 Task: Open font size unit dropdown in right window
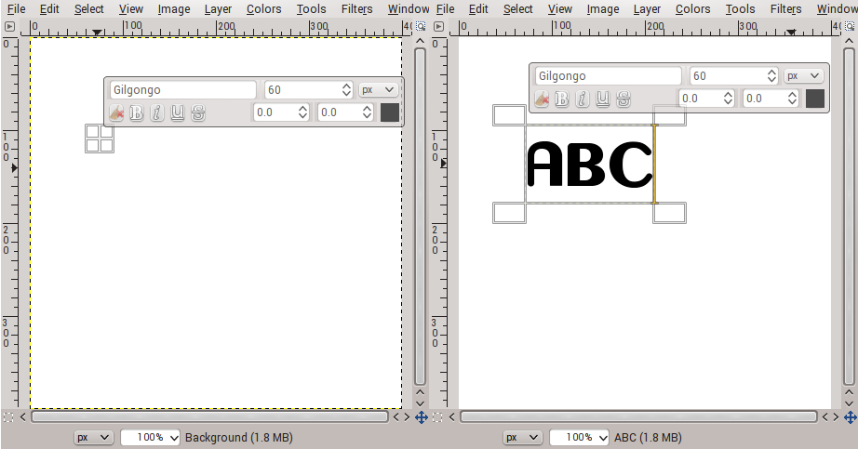pyautogui.click(x=803, y=75)
